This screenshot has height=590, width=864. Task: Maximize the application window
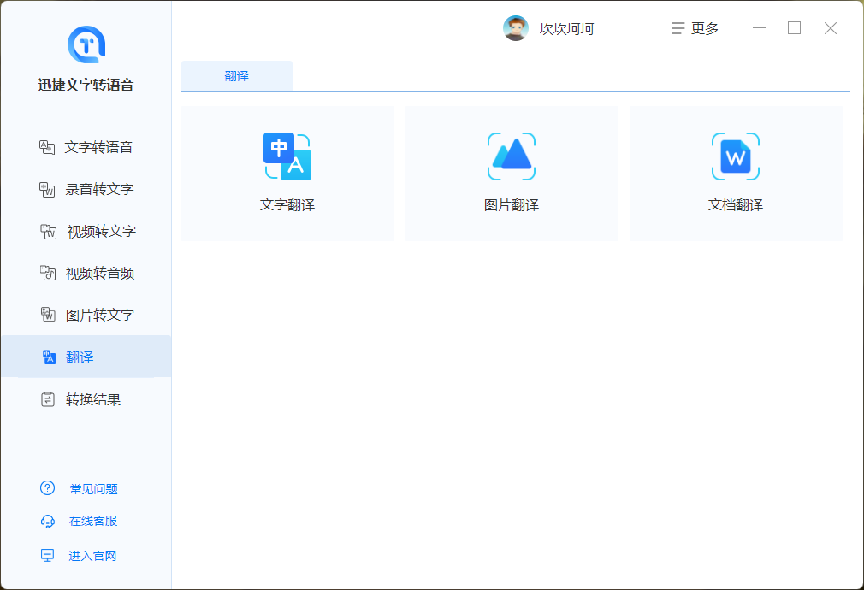(x=794, y=28)
